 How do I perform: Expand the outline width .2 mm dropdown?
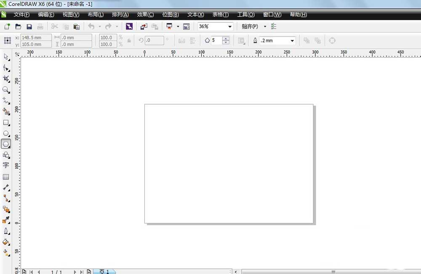292,41
